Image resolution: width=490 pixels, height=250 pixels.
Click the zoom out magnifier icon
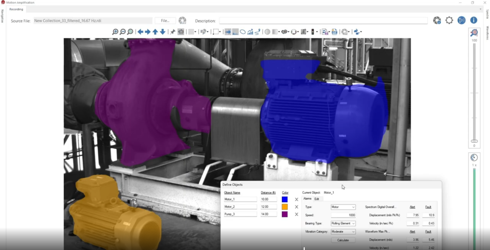tap(123, 32)
